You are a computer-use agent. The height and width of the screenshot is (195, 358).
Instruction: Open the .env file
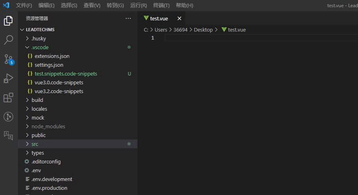click(x=78, y=170)
